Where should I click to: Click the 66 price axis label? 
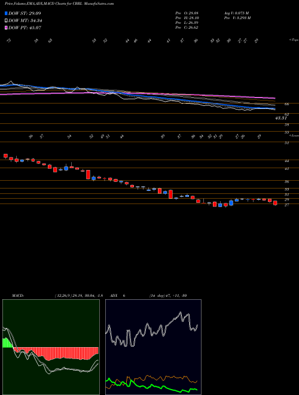(x=286, y=104)
